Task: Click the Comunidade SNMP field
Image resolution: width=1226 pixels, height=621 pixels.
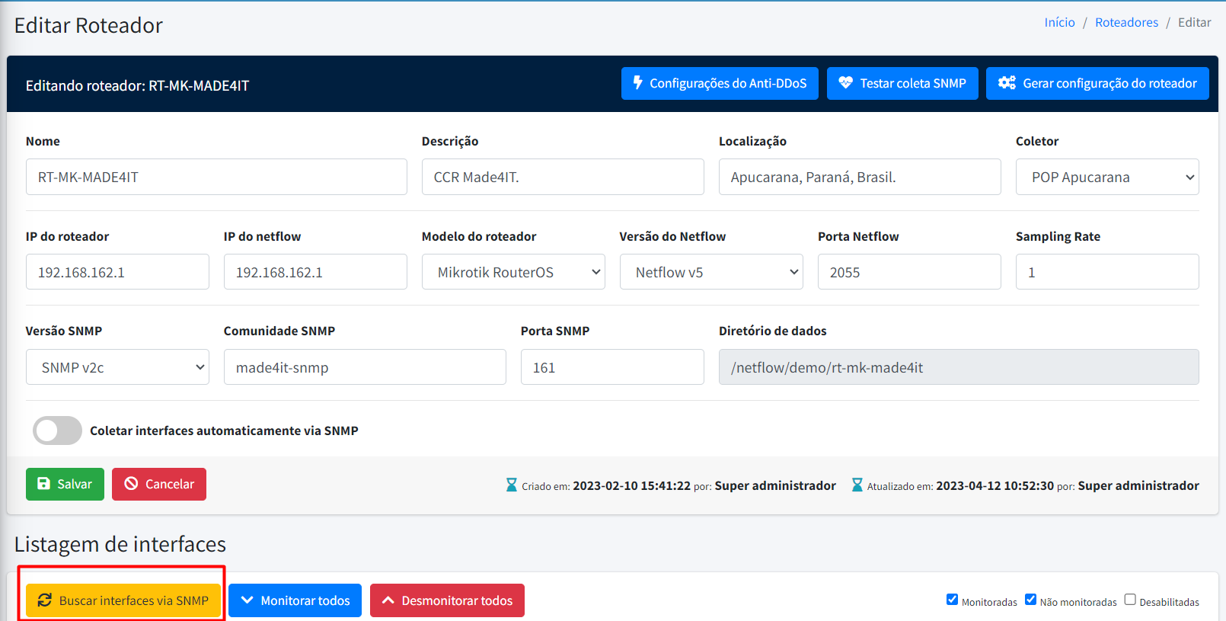Action: (365, 367)
